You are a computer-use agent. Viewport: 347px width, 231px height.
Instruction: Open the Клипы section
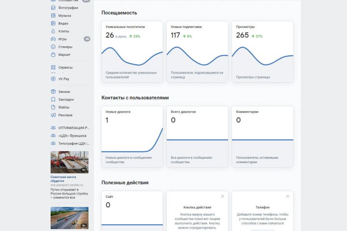(63, 31)
